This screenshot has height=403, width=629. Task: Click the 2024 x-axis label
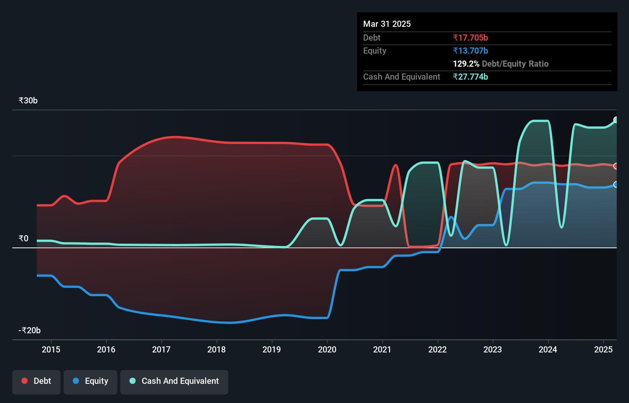pos(548,349)
